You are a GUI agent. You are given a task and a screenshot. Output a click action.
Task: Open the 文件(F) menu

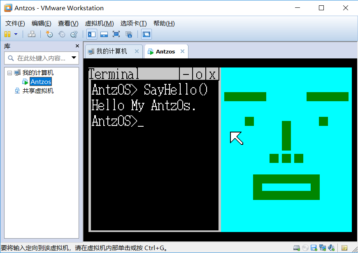(15, 23)
